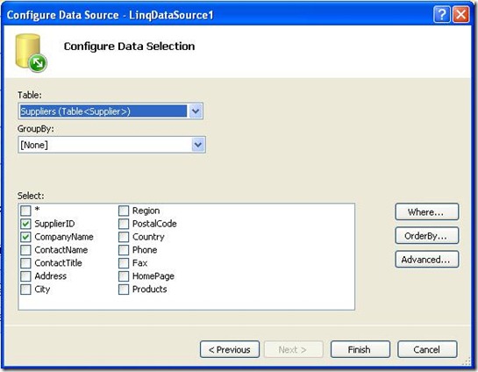Screen dimensions: 478x372
Task: Open Advanced... options
Action: tap(427, 260)
